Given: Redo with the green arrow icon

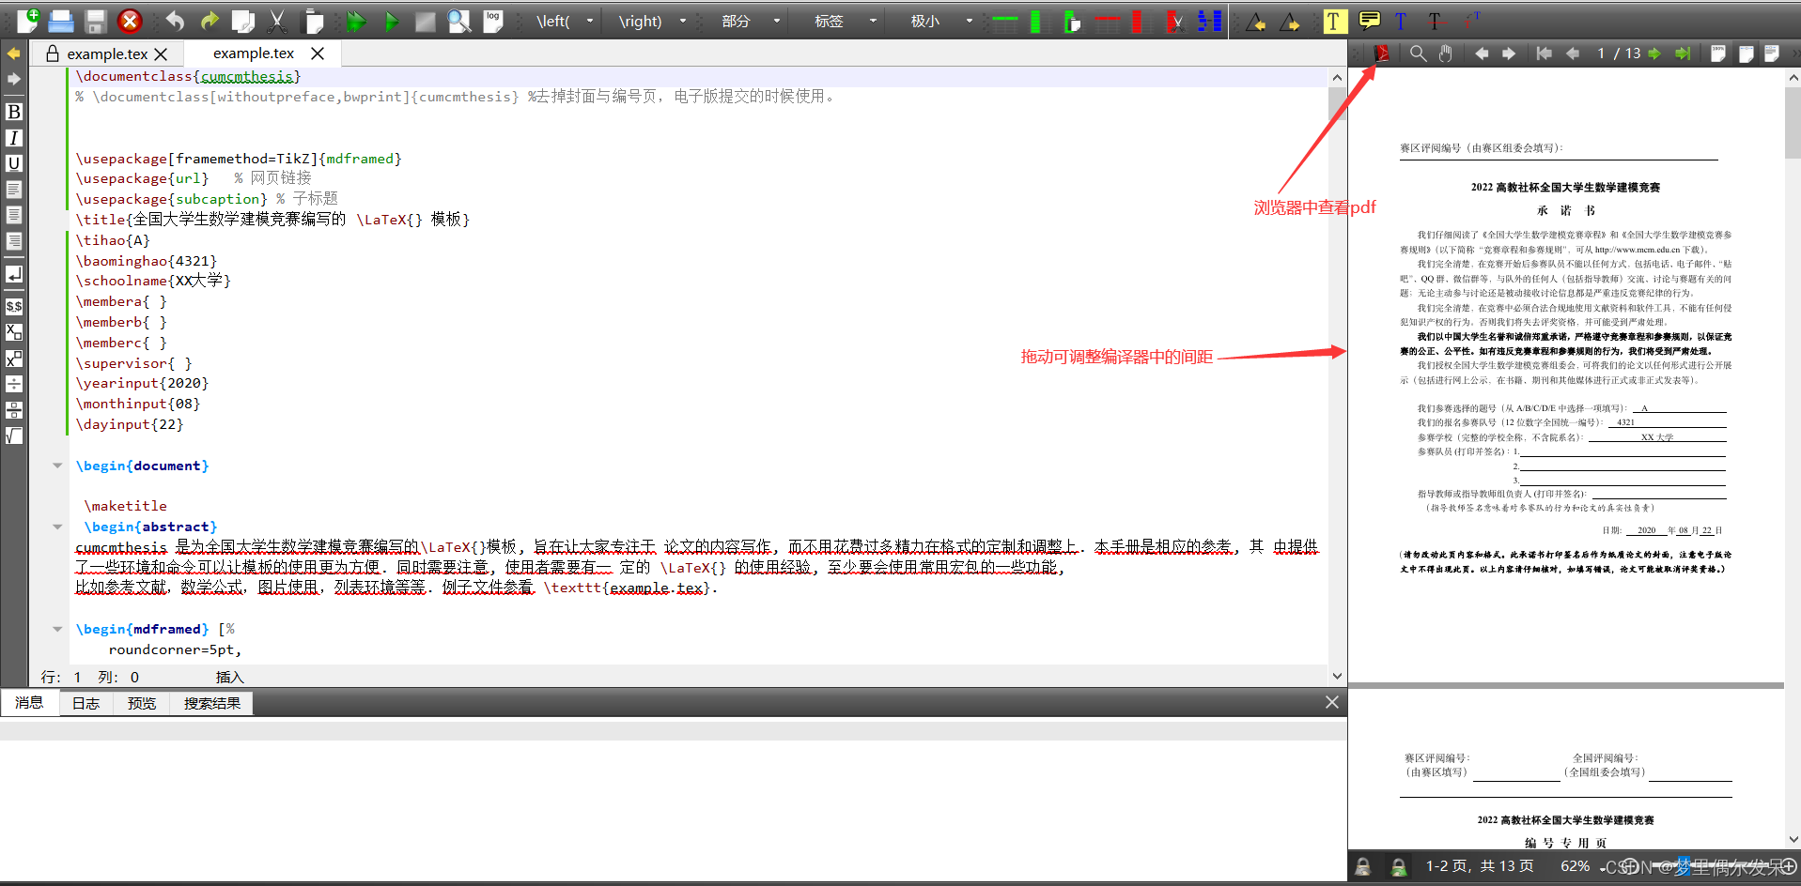Looking at the screenshot, I should pos(209,21).
